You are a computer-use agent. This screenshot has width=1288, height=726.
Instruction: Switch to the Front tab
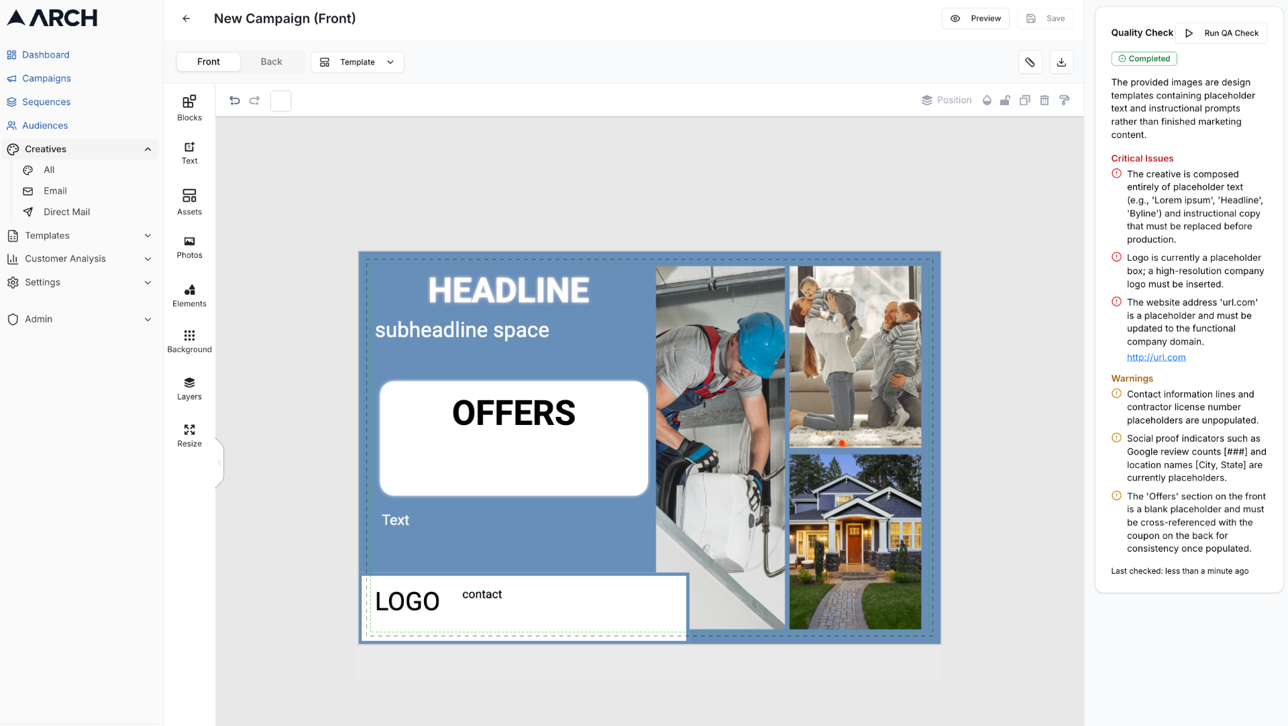(x=208, y=62)
